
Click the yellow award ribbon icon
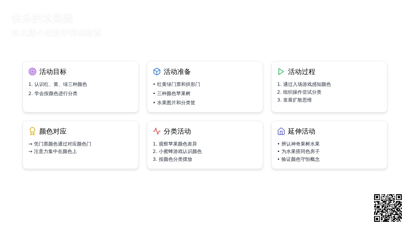point(32,131)
